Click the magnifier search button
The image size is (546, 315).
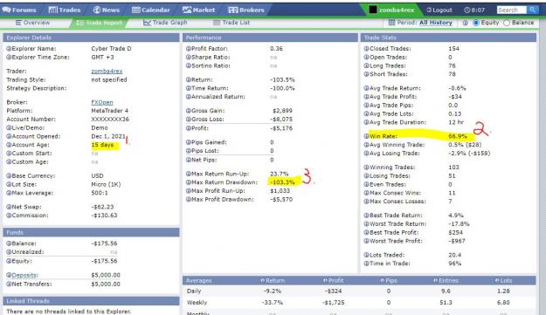pos(532,10)
